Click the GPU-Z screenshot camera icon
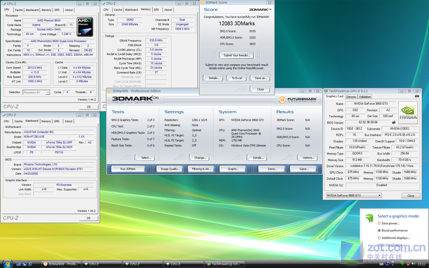The image size is (429, 268). point(417,96)
